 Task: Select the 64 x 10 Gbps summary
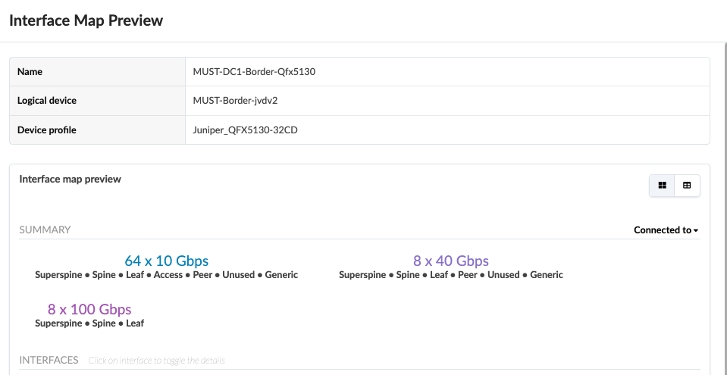166,261
